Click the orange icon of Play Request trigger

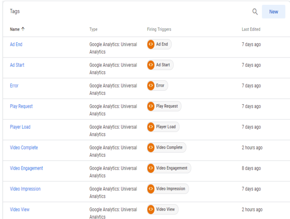[x=151, y=106]
